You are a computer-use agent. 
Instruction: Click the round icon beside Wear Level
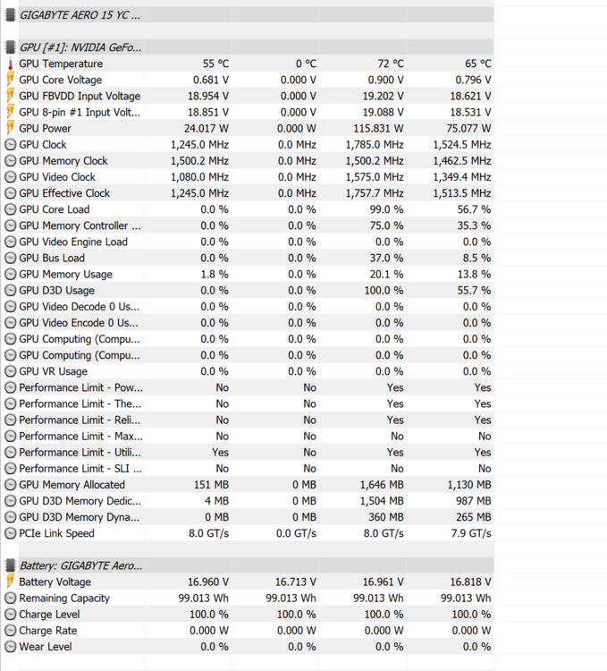10,647
